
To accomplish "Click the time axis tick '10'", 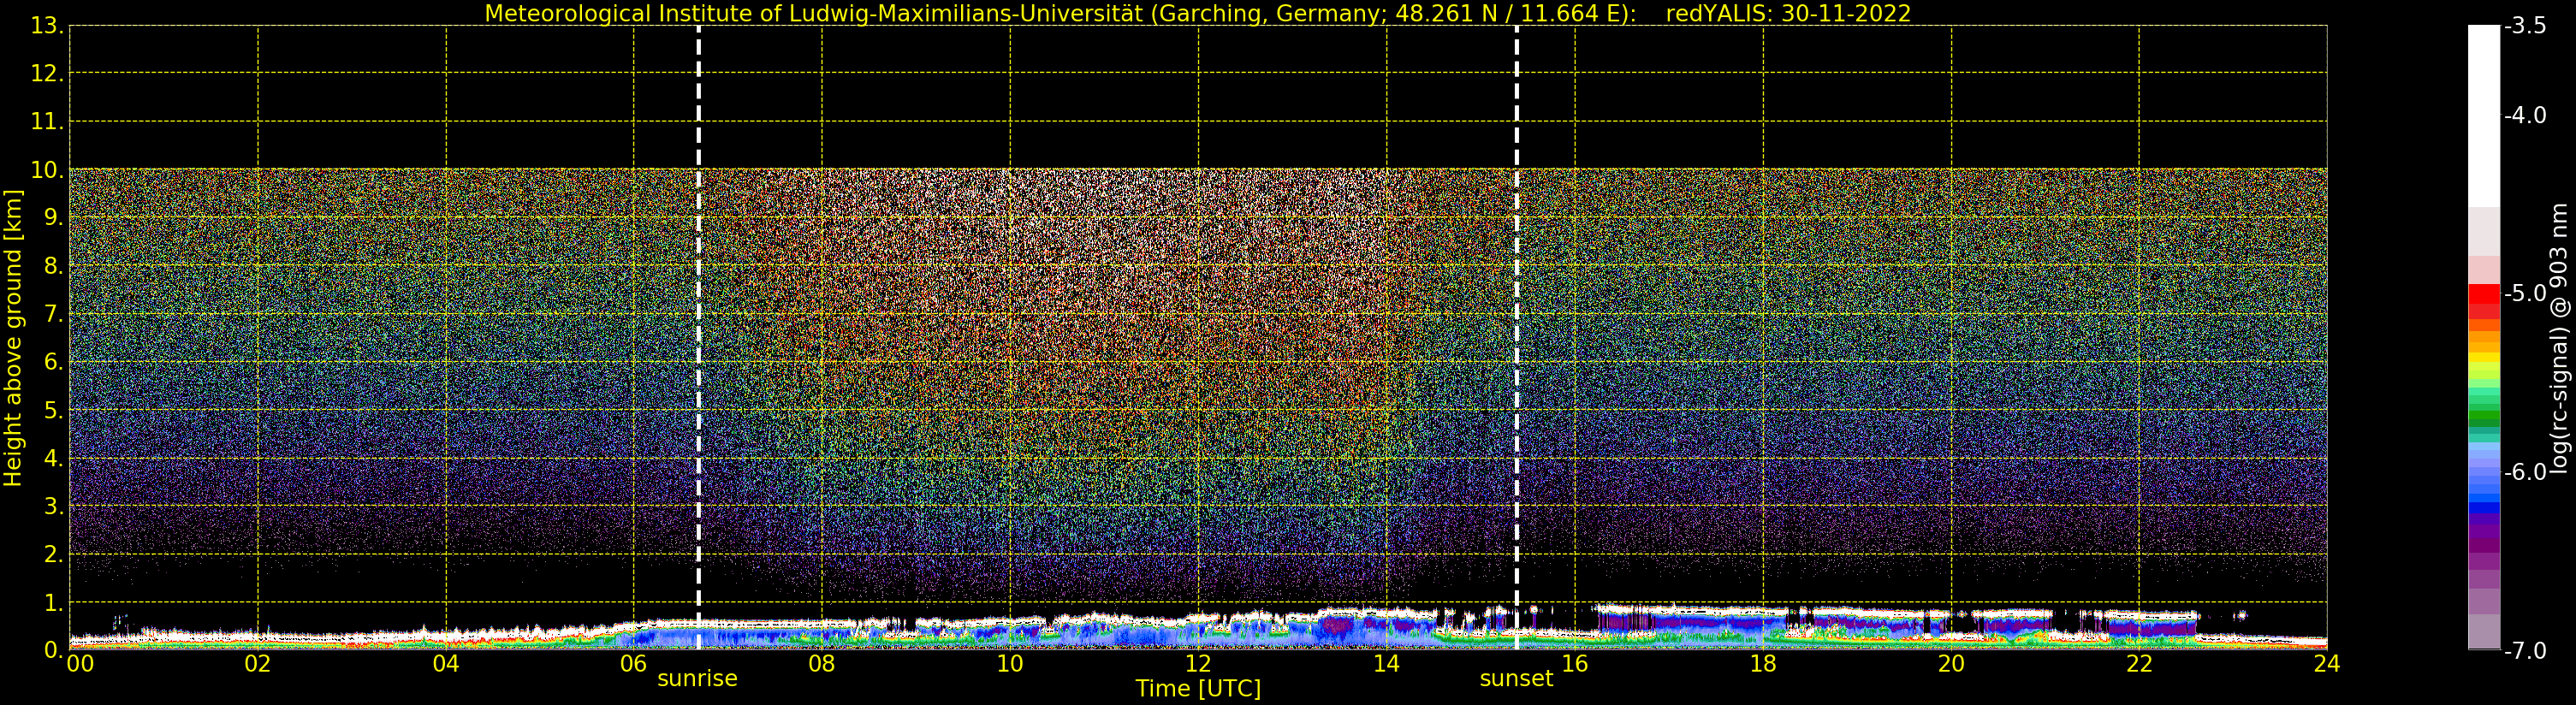I will (x=1010, y=663).
